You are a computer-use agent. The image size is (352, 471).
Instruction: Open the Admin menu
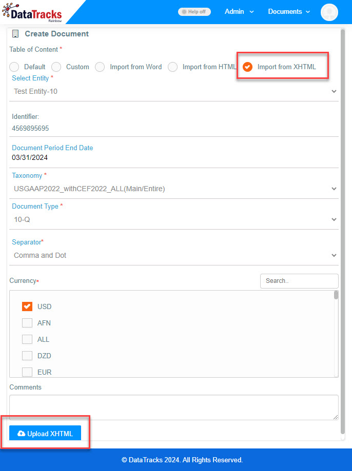(239, 12)
